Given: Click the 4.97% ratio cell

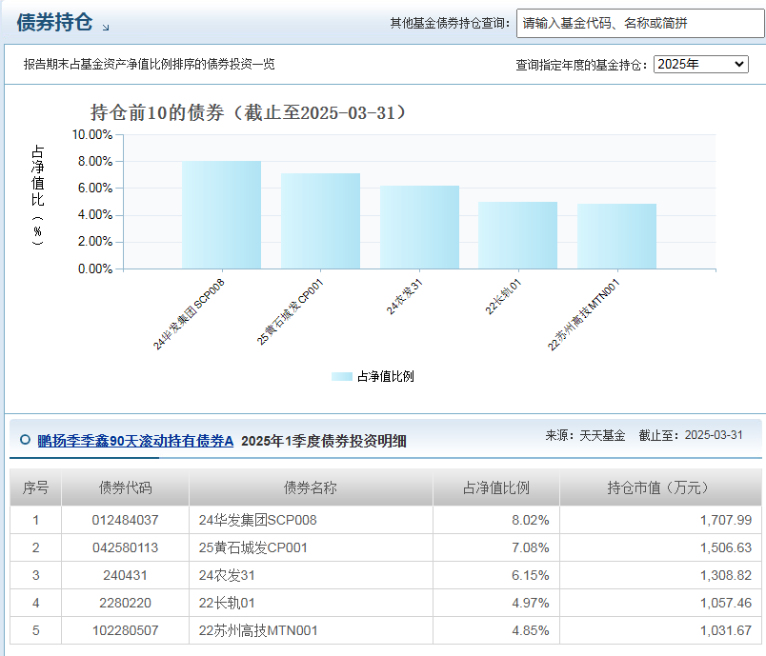Looking at the screenshot, I should 495,603.
